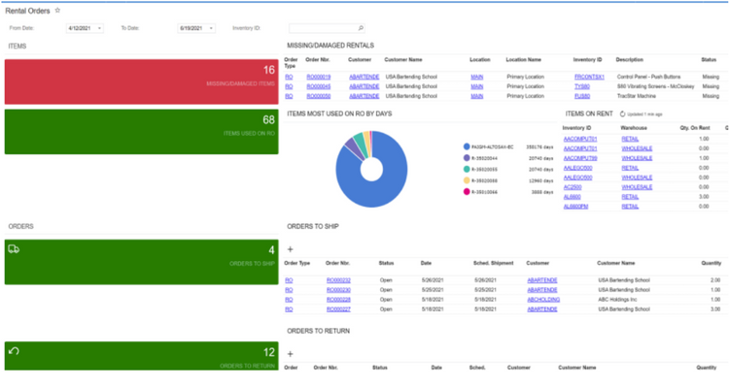Open order RO000019 link
Screen dimensions: 729x387
pos(319,77)
